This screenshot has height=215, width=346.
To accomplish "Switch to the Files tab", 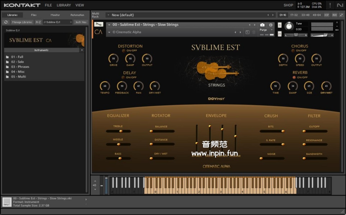I will coord(34,15).
